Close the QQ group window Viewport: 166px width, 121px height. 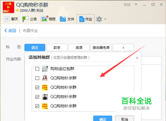[161, 4]
